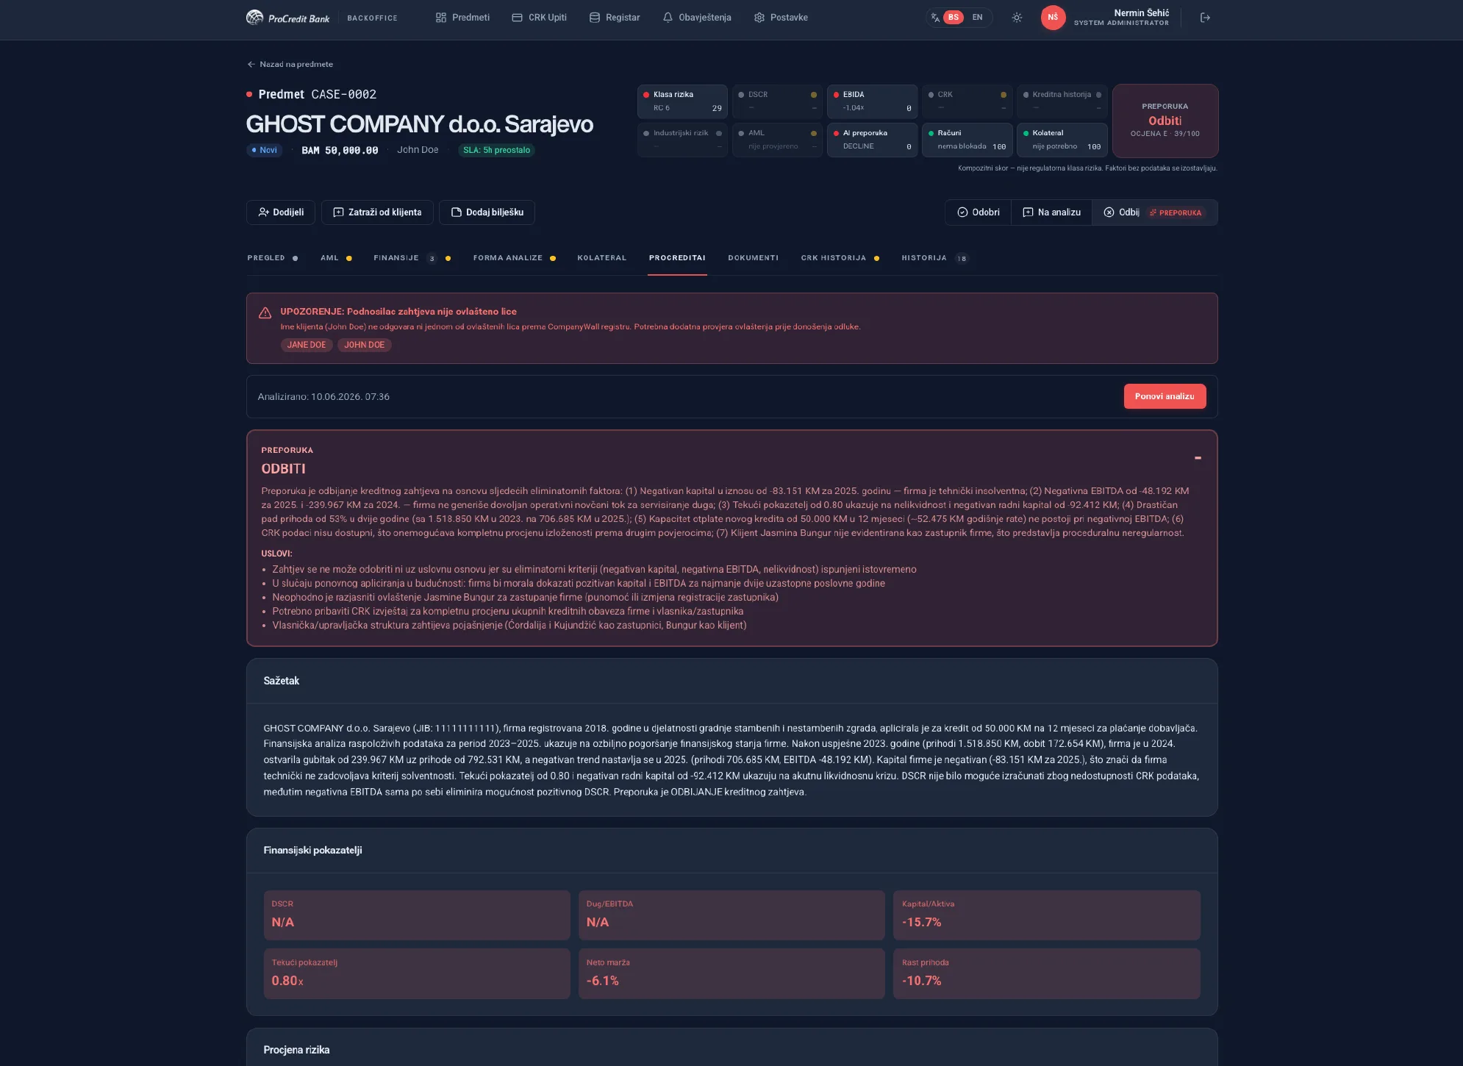Click the Rast prihoda -10.7% tile
This screenshot has width=1463, height=1066.
(x=1047, y=973)
